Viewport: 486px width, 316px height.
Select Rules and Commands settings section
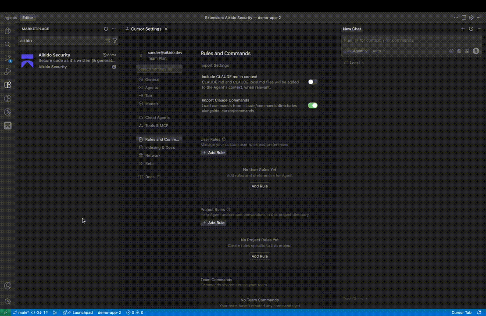pyautogui.click(x=159, y=140)
